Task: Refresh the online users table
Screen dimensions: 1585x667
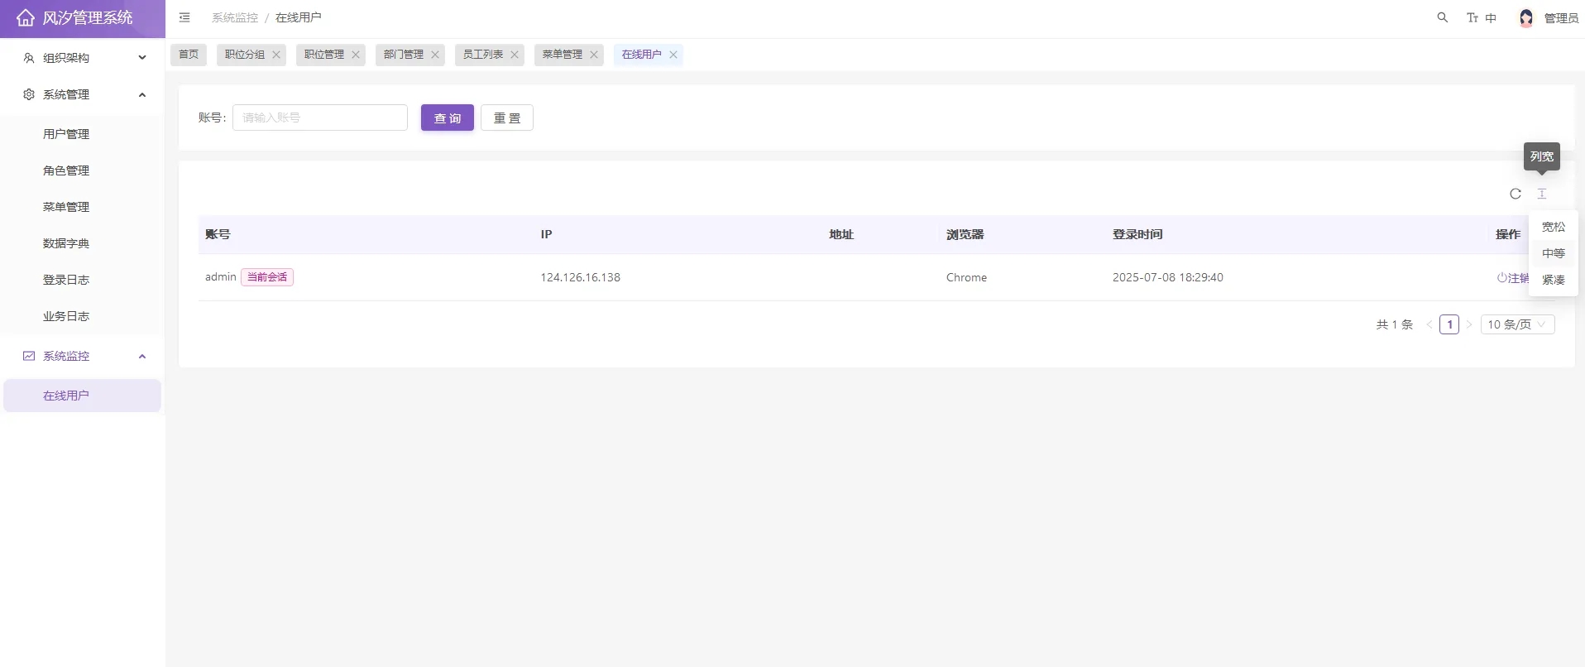Action: coord(1515,194)
